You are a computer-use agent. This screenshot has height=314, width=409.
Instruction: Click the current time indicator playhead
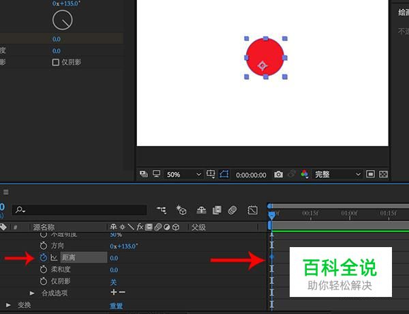point(271,215)
